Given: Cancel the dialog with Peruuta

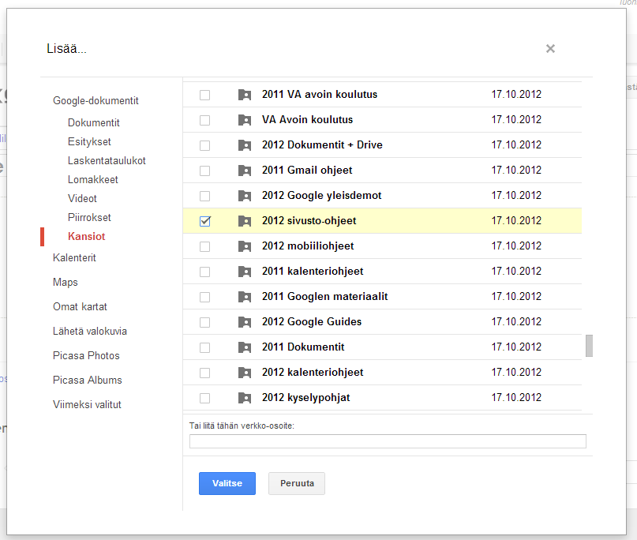Looking at the screenshot, I should (x=297, y=483).
